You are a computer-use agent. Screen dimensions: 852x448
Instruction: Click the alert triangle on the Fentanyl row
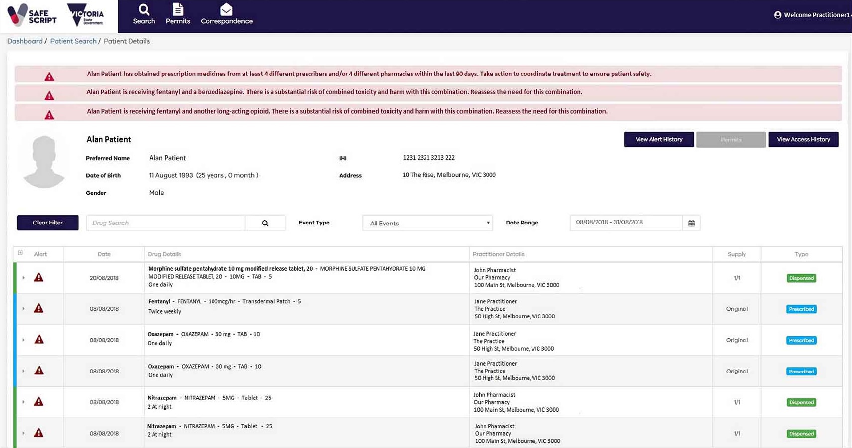pos(39,308)
